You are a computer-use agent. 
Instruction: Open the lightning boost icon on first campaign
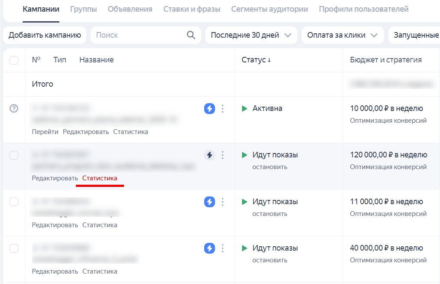209,109
